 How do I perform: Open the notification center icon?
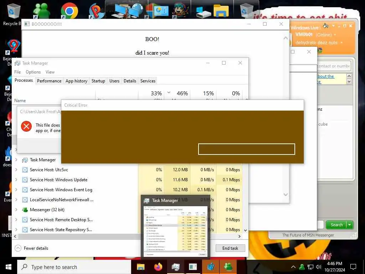tap(353, 267)
